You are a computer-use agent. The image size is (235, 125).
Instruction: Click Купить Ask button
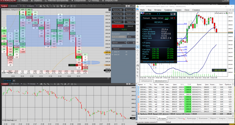click(118, 14)
